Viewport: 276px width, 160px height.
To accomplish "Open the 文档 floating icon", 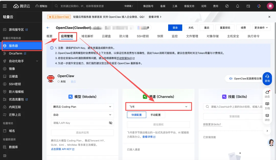I will coord(267,106).
